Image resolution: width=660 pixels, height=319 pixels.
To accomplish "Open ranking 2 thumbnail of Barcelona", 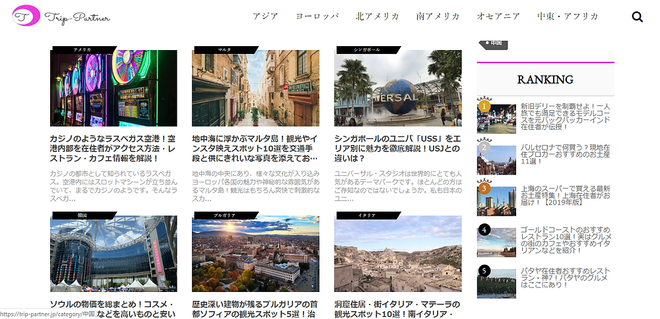I will (x=496, y=160).
